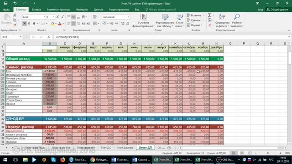This screenshot has width=292, height=164.
Task: Open Сортировка и фильтр menu
Action: point(222,20)
